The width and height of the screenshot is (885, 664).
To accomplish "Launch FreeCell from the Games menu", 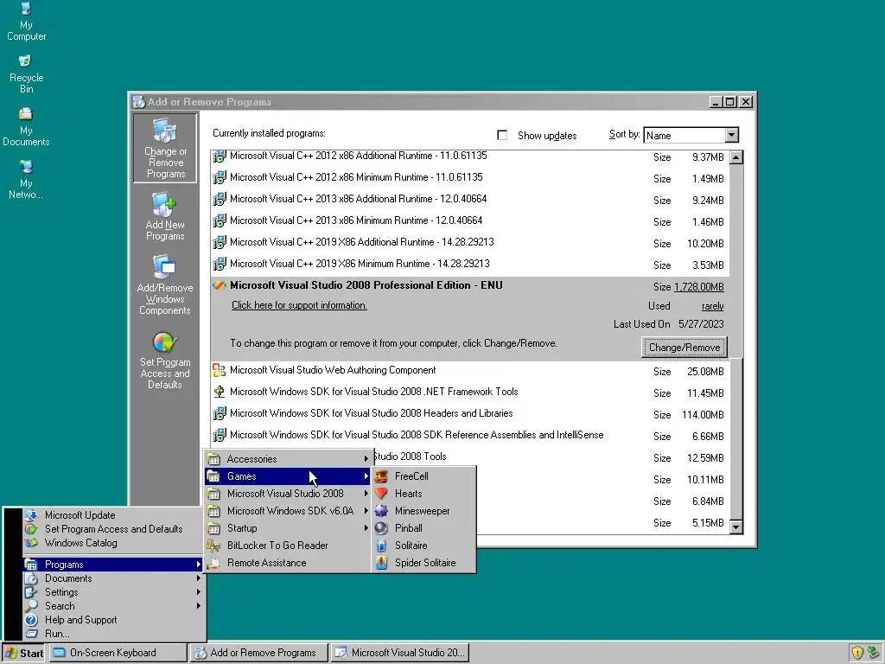I will (x=423, y=476).
